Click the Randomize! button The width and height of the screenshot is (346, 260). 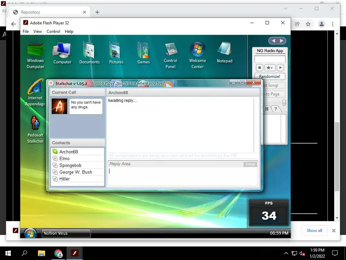coord(270,76)
